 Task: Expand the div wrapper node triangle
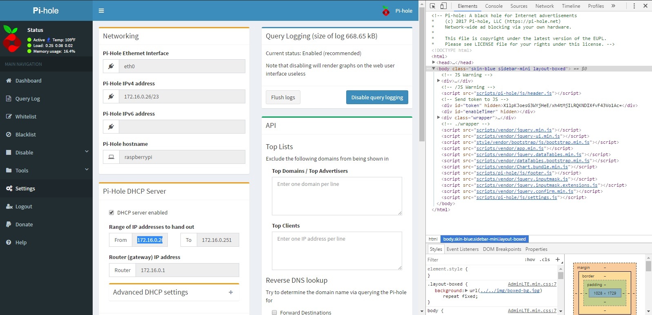click(438, 118)
